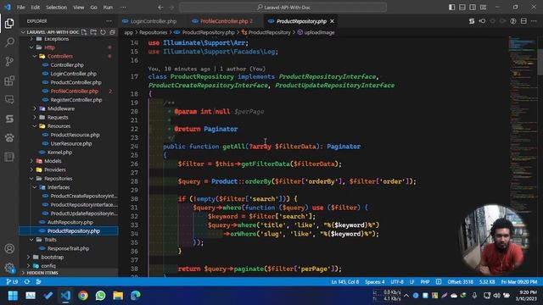543x305 pixels.
Task: Refresh the explorer tree
Action: [103, 32]
